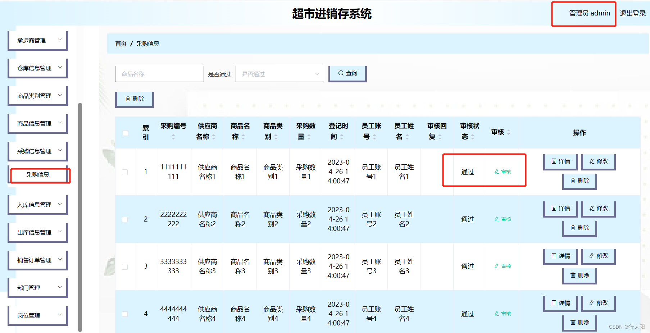The image size is (650, 333).
Task: Expand the 部门管理 menu
Action: (38, 288)
